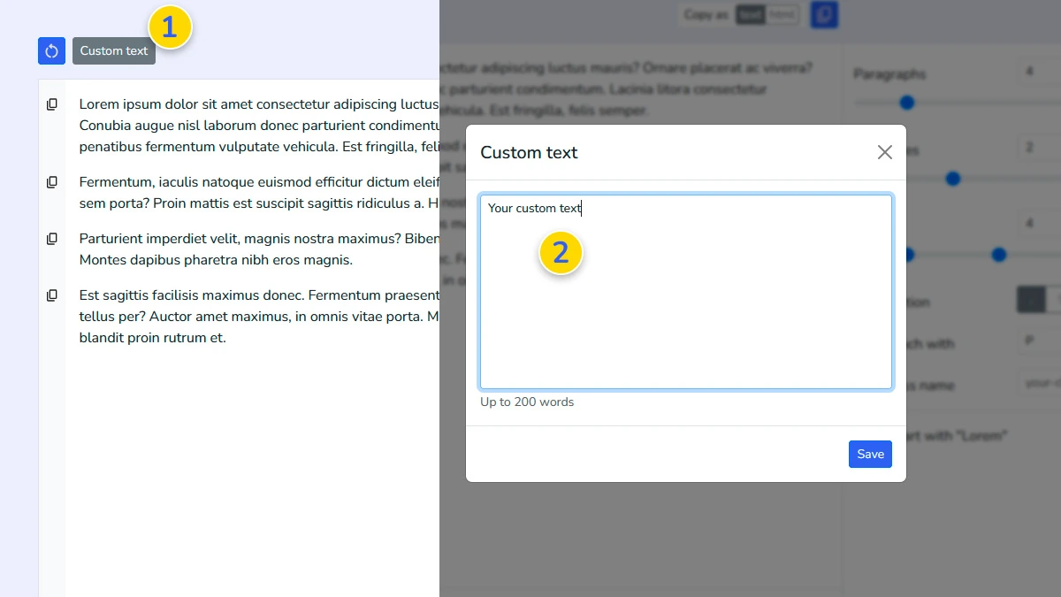Toggle the dark switch in the settings panel
Viewport: 1061px width, 597px height.
pos(1033,299)
